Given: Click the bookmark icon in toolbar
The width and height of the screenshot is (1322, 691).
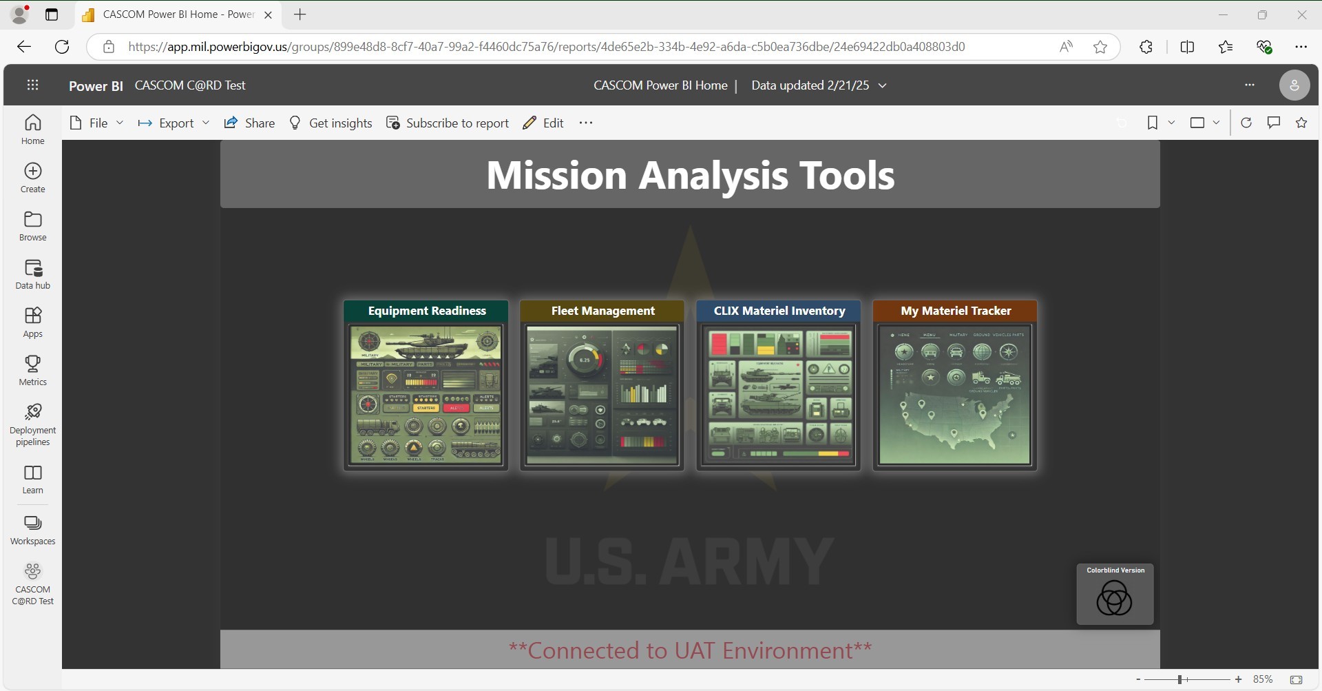Looking at the screenshot, I should coord(1153,123).
